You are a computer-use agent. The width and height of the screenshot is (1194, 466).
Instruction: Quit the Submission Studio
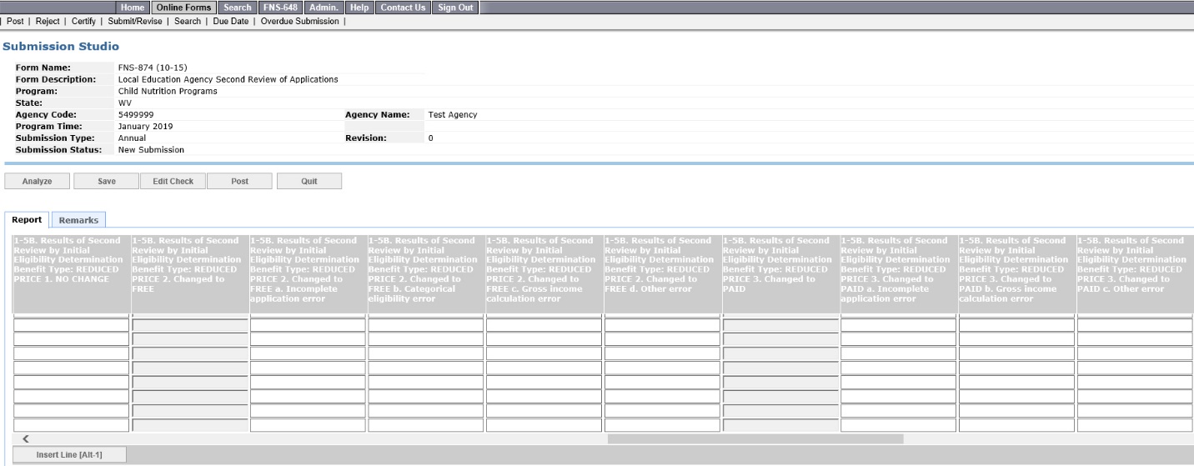(x=309, y=181)
